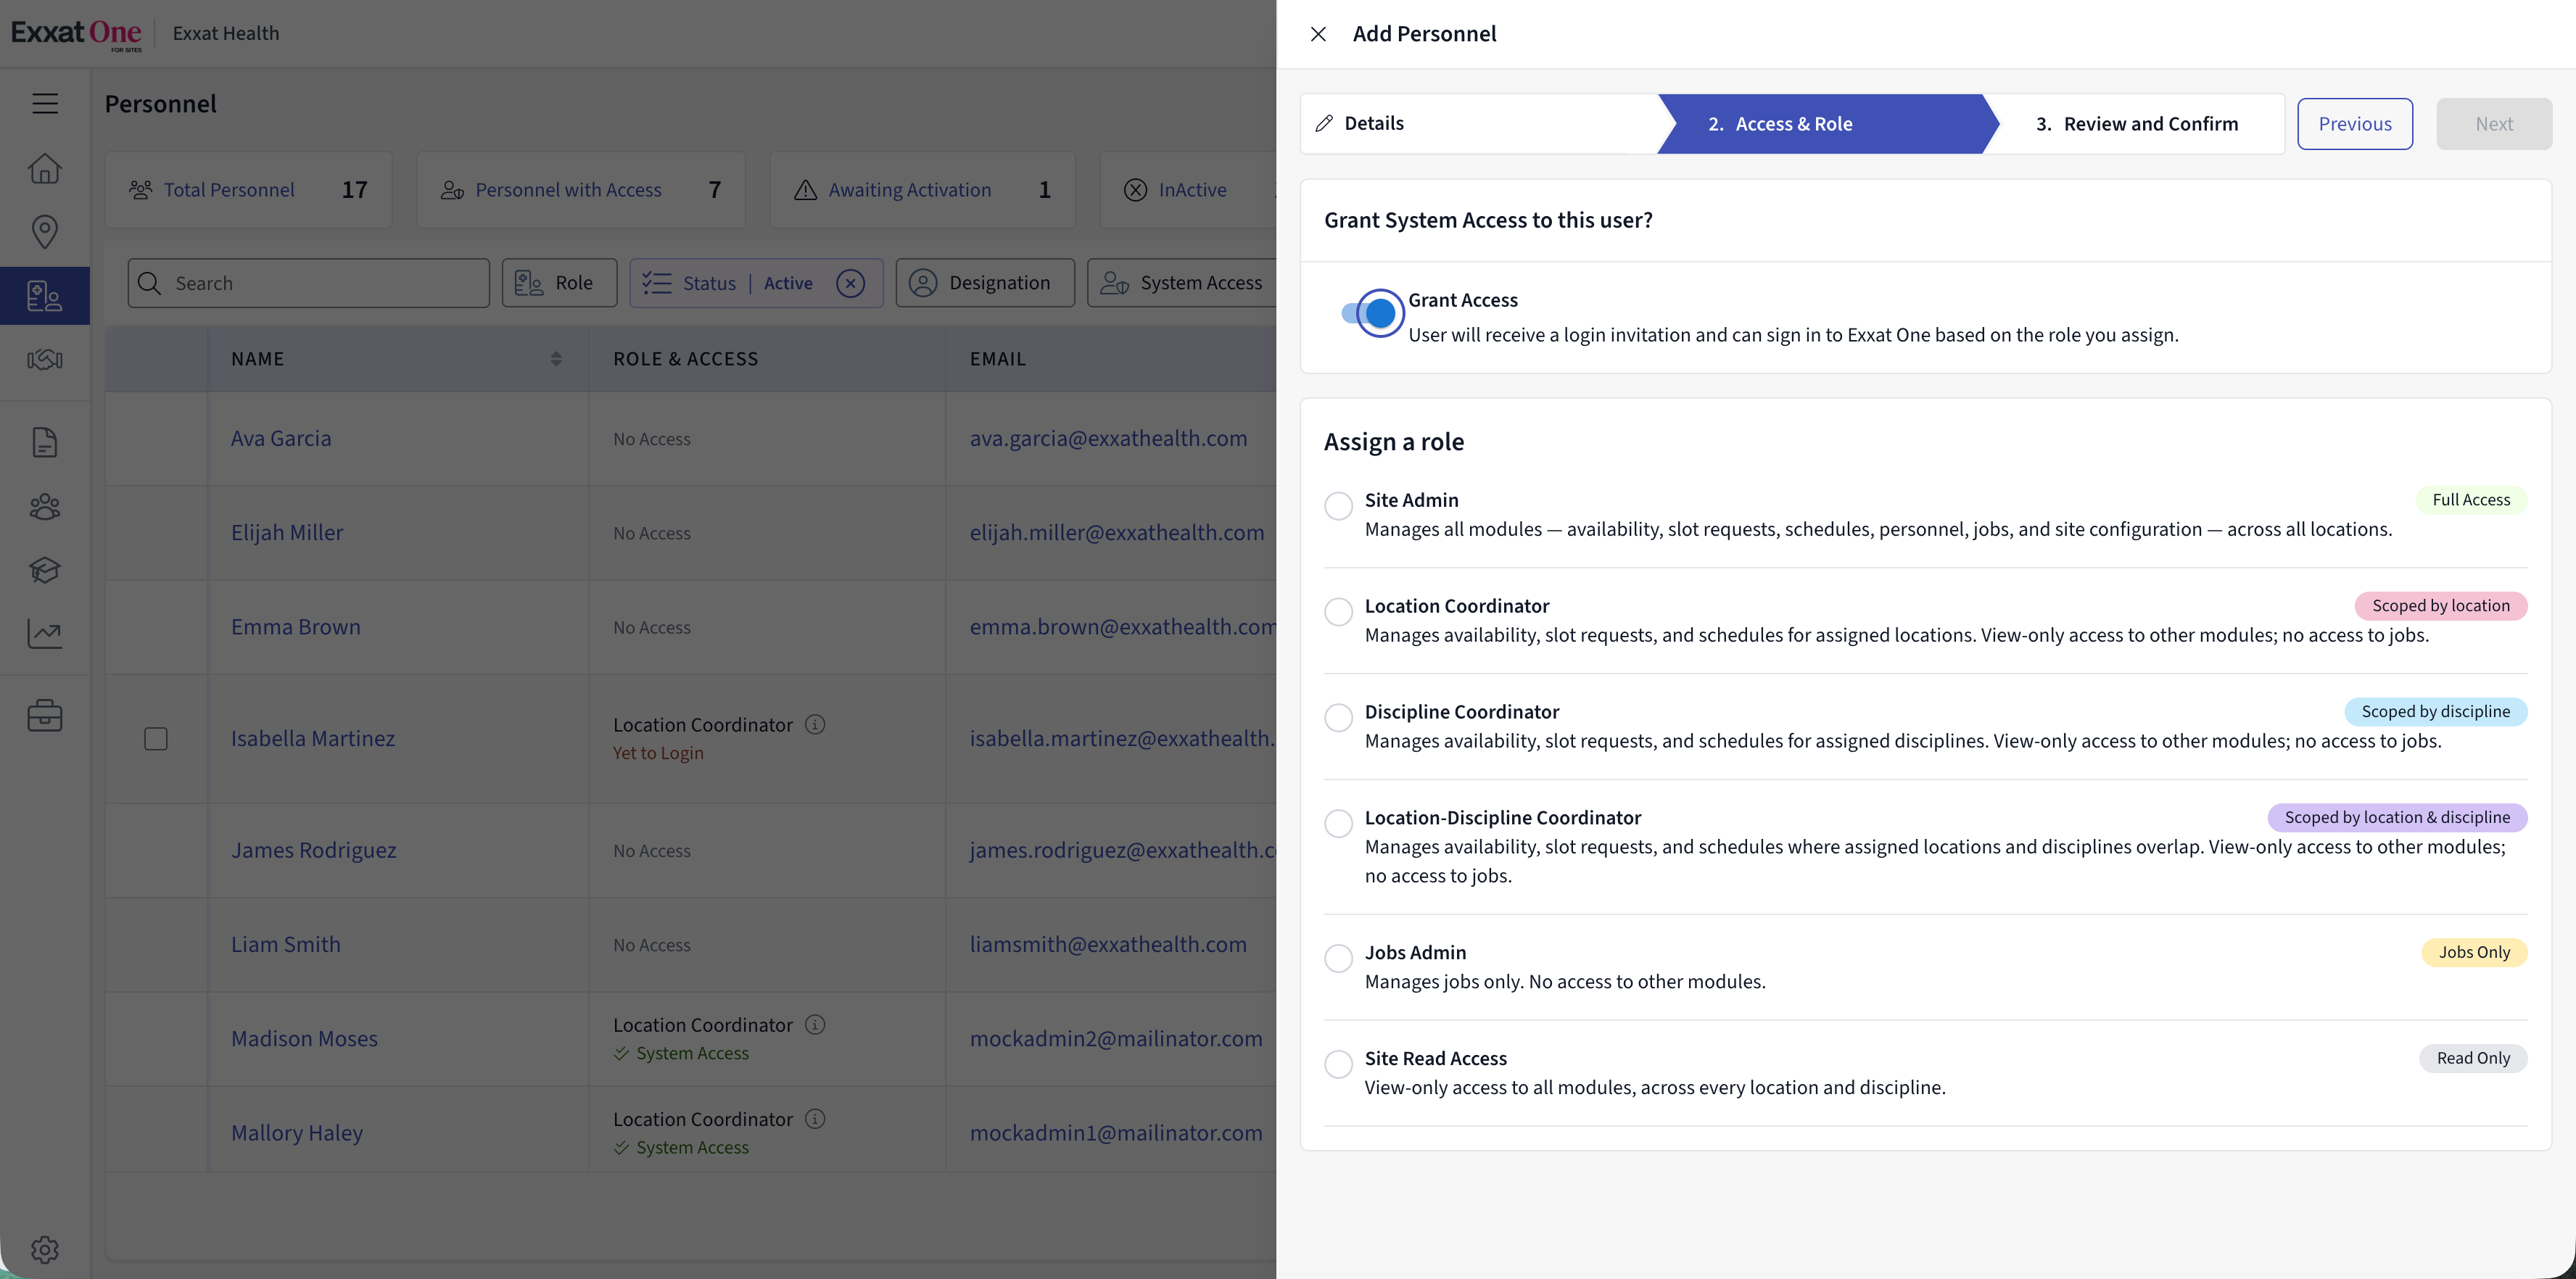Go to the Details step

click(x=1480, y=123)
